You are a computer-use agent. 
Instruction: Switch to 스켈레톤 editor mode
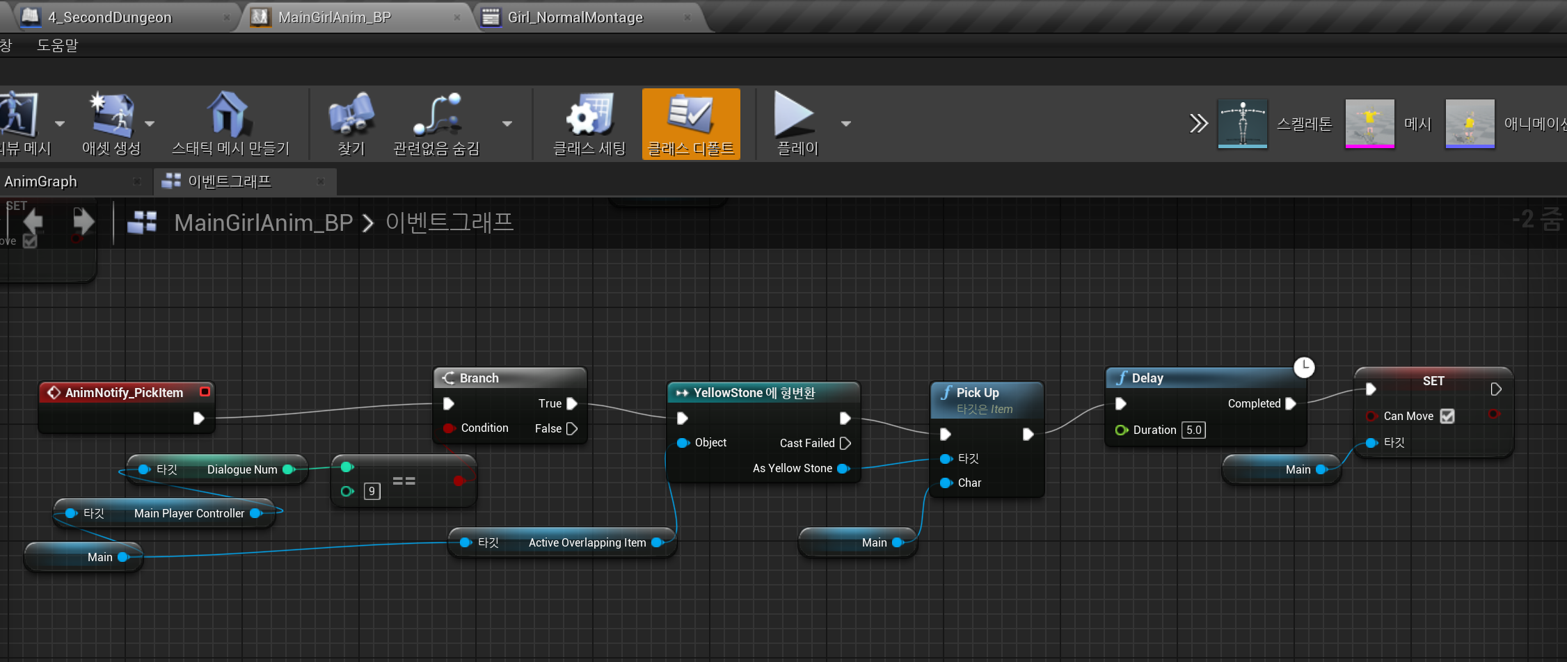(x=1242, y=124)
